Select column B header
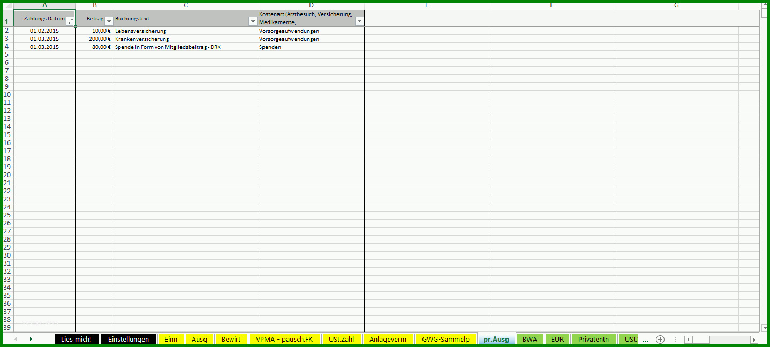This screenshot has width=770, height=347. coord(95,5)
